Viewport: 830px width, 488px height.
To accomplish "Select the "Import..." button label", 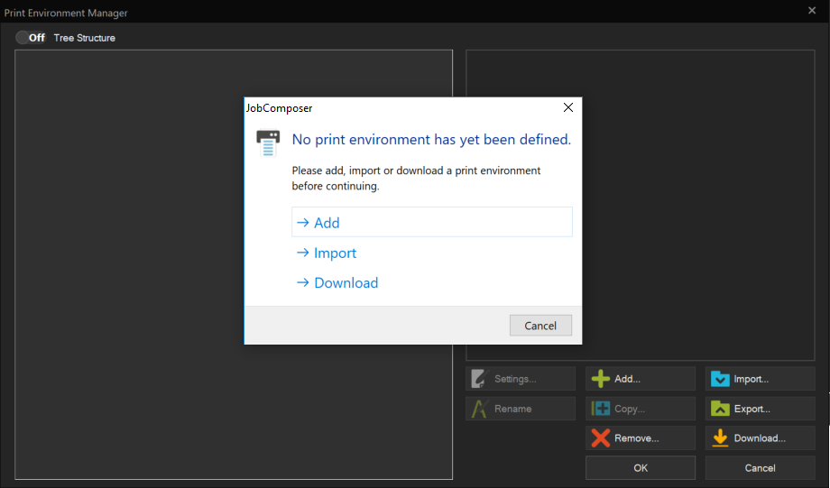I will (x=752, y=379).
